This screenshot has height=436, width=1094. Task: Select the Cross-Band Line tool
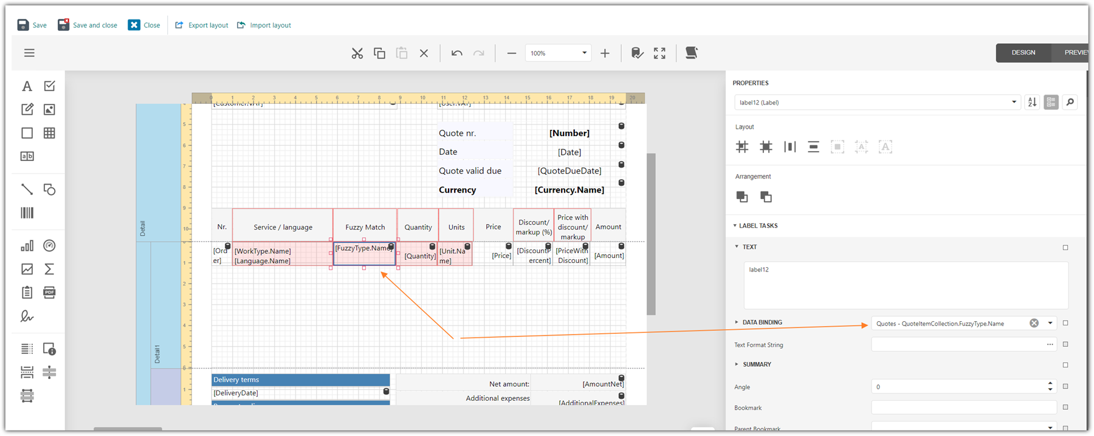pyautogui.click(x=49, y=372)
